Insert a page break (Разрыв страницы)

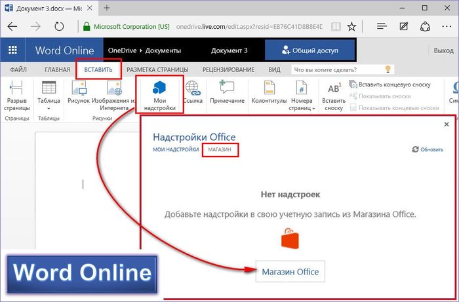pyautogui.click(x=16, y=96)
